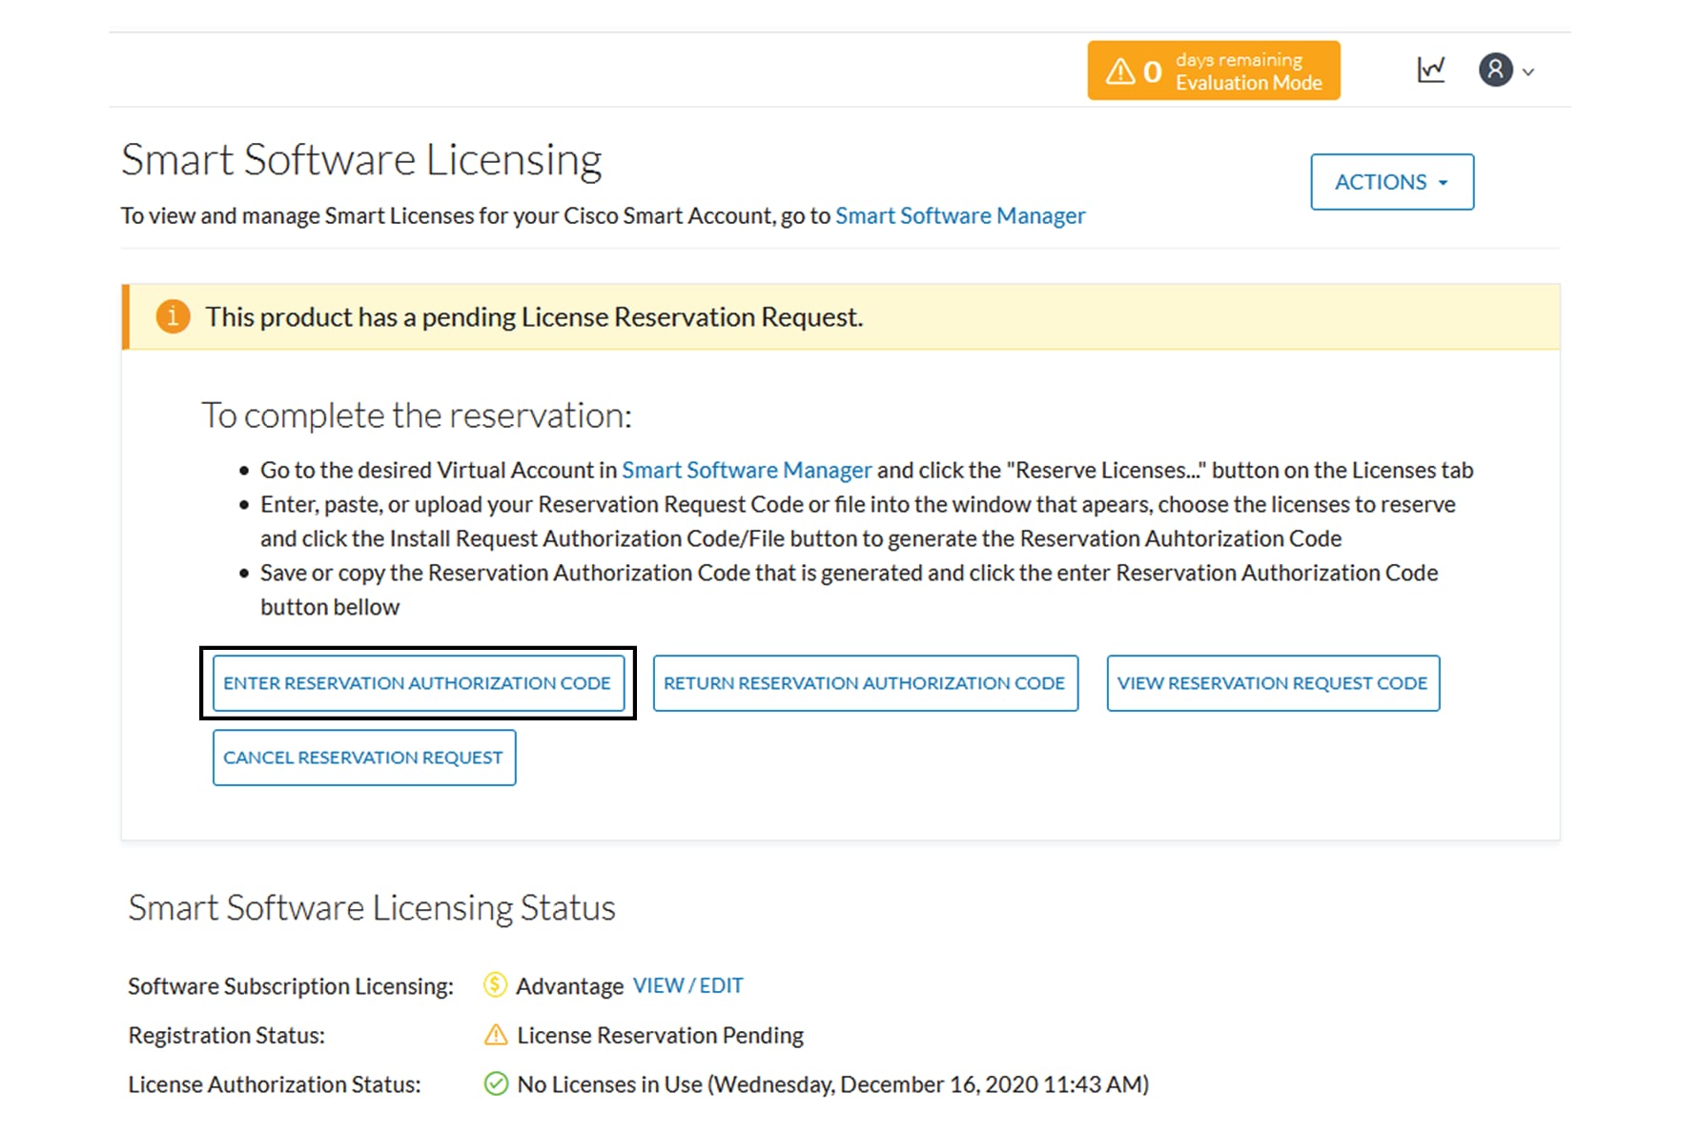Click the Evaluation Mode days remaining badge
This screenshot has height=1133, width=1681.
point(1213,71)
